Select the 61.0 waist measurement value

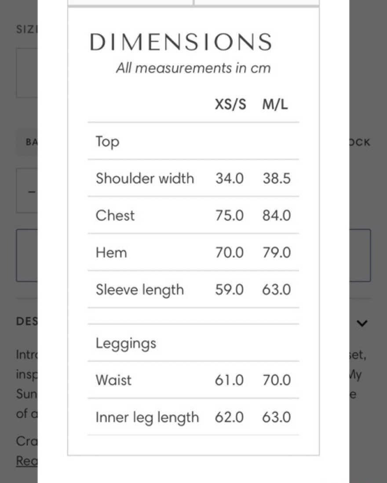pyautogui.click(x=230, y=380)
